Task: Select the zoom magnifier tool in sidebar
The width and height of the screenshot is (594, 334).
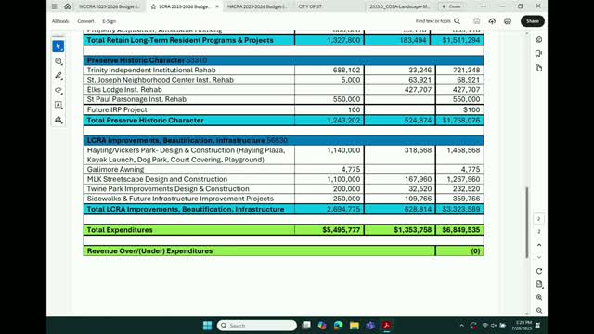Action: (x=58, y=61)
